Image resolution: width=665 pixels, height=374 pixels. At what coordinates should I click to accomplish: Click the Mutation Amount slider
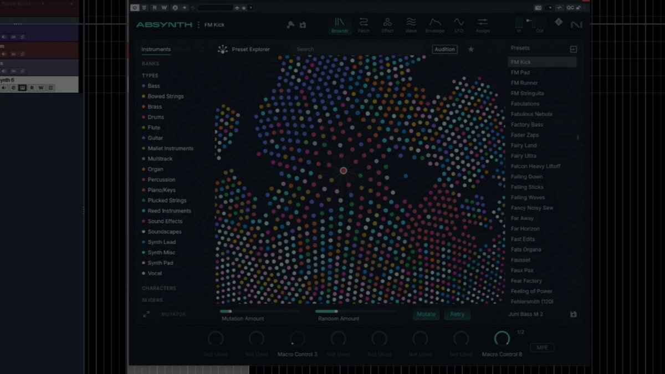pyautogui.click(x=260, y=311)
